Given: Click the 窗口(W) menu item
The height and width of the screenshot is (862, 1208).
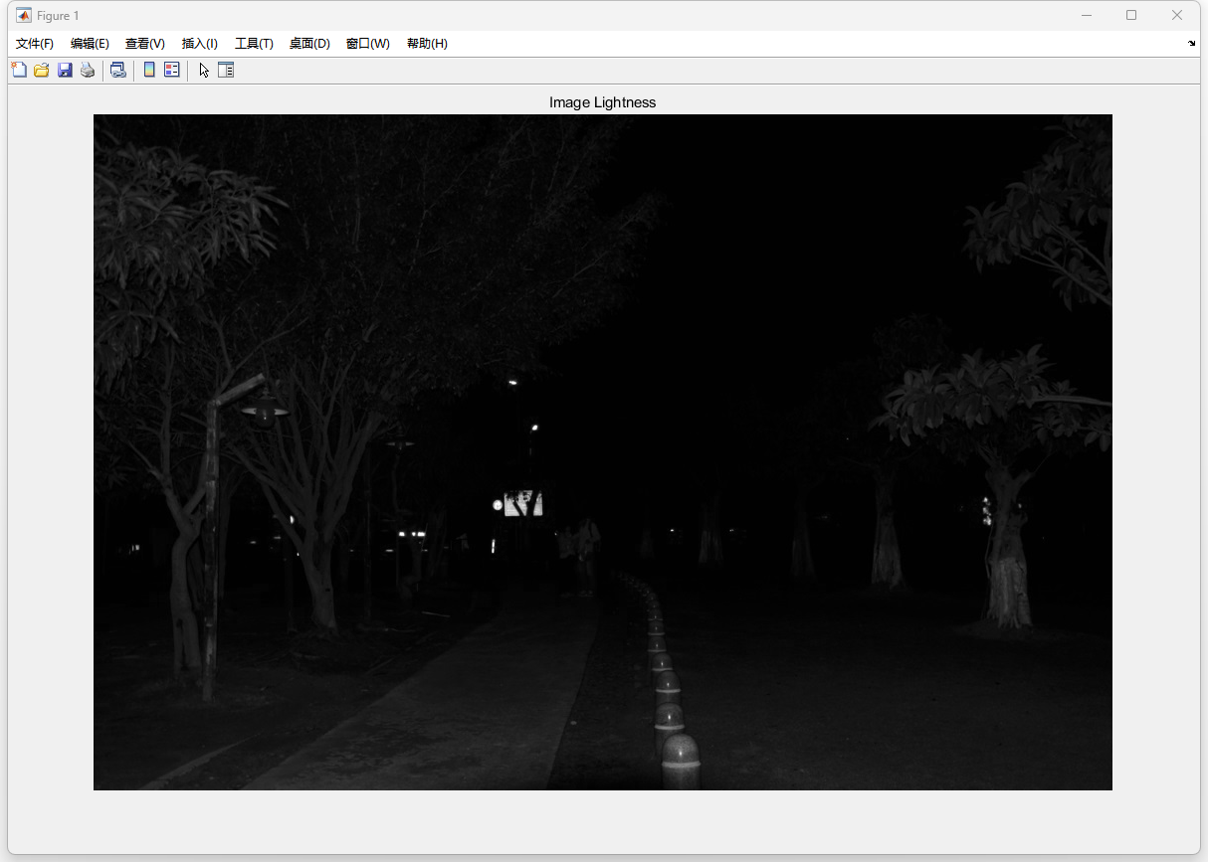Looking at the screenshot, I should pyautogui.click(x=368, y=44).
